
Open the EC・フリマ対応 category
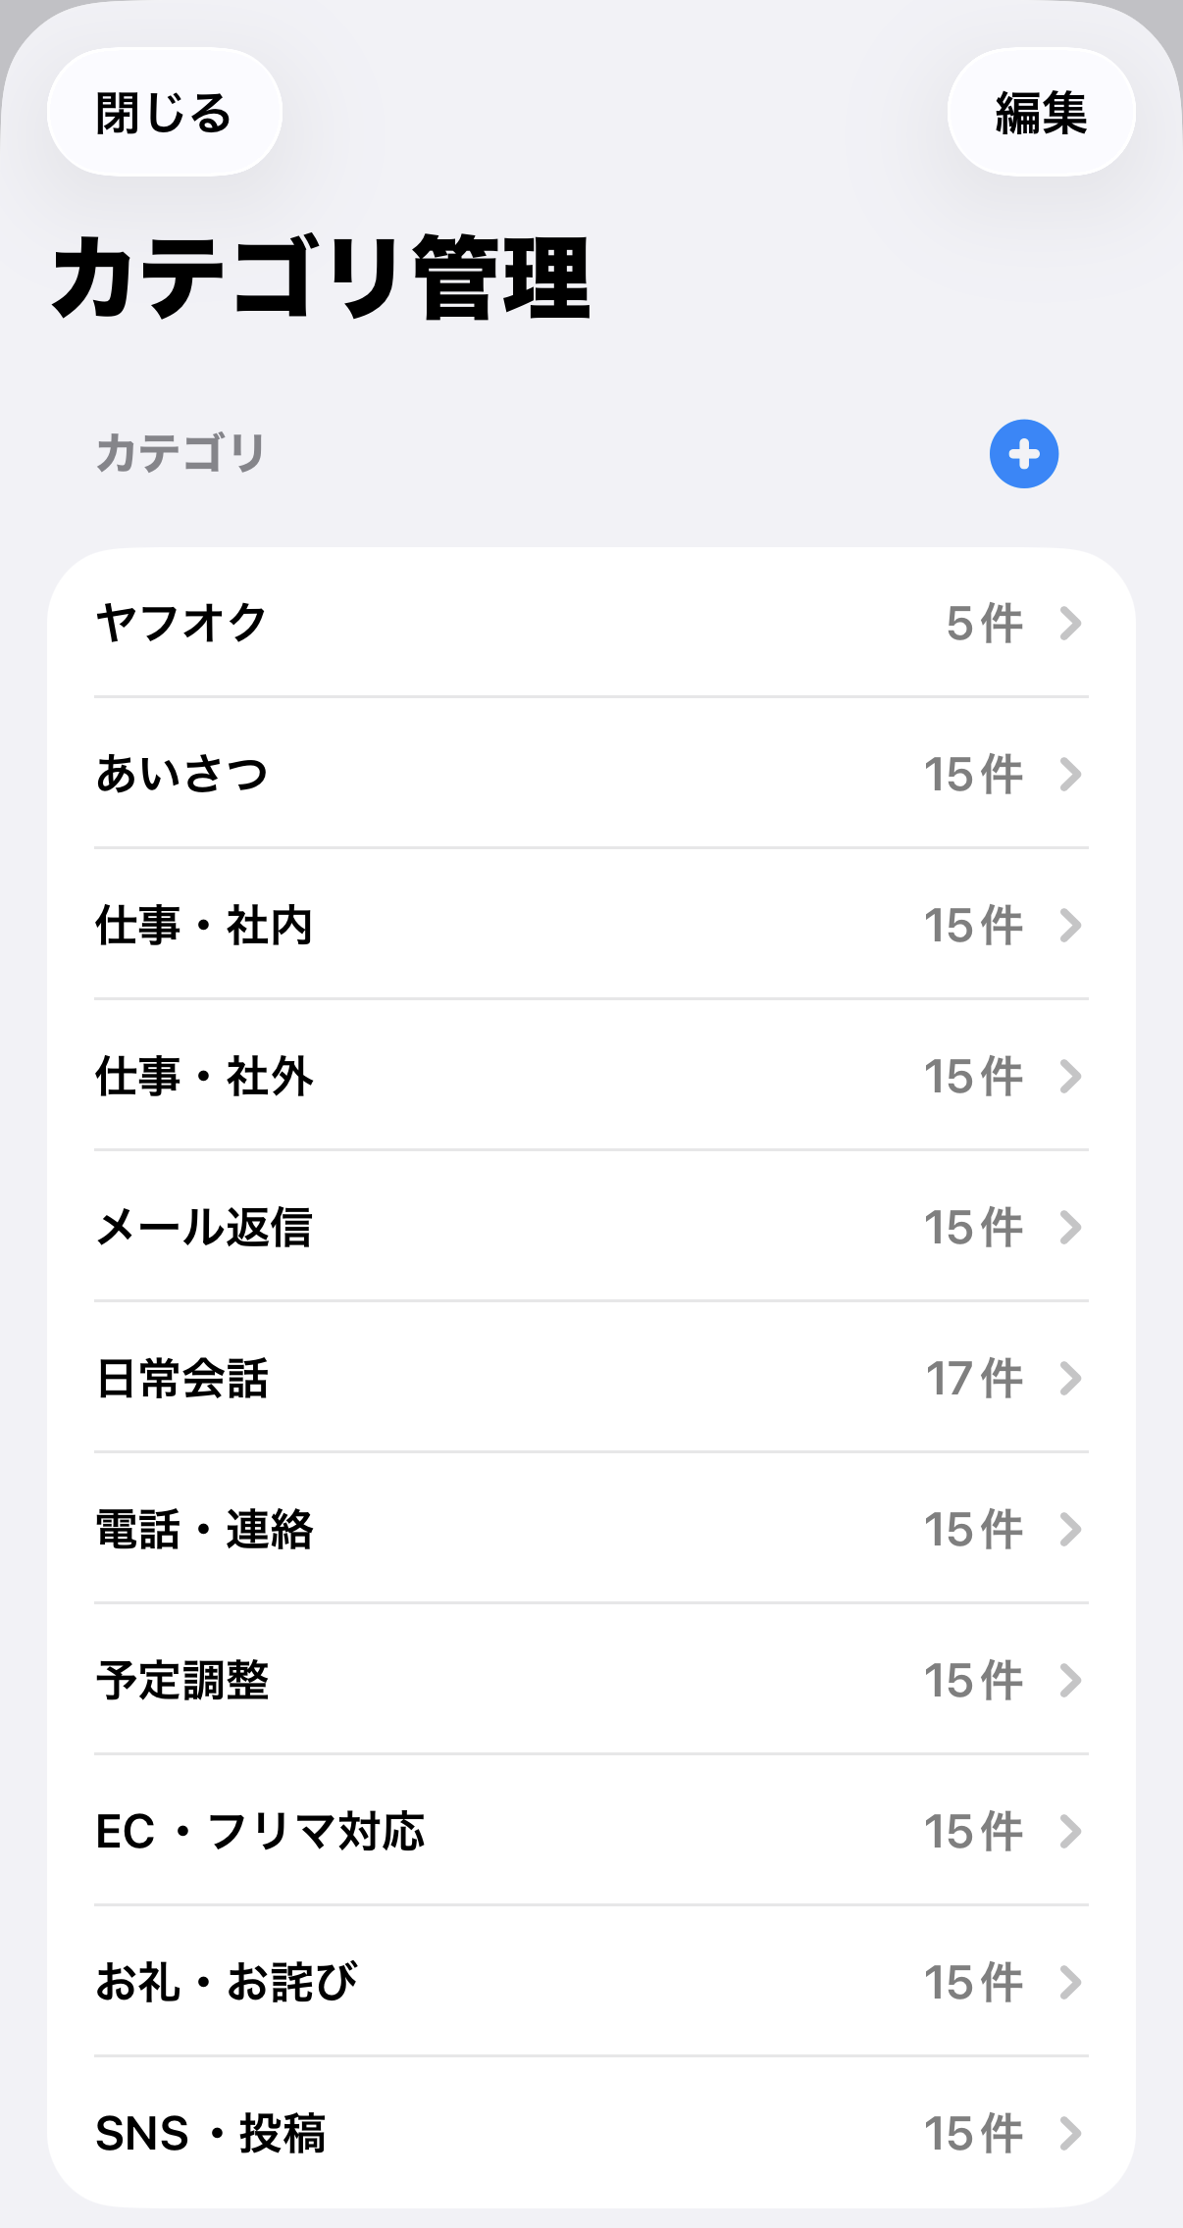(260, 1832)
